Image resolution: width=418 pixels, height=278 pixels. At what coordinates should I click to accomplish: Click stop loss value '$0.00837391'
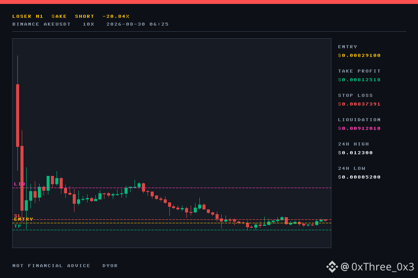coord(359,104)
